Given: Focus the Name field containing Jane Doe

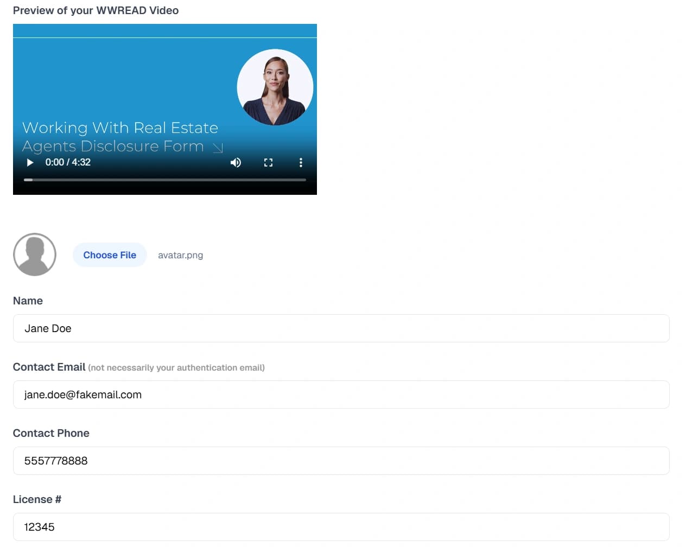Looking at the screenshot, I should click(341, 328).
